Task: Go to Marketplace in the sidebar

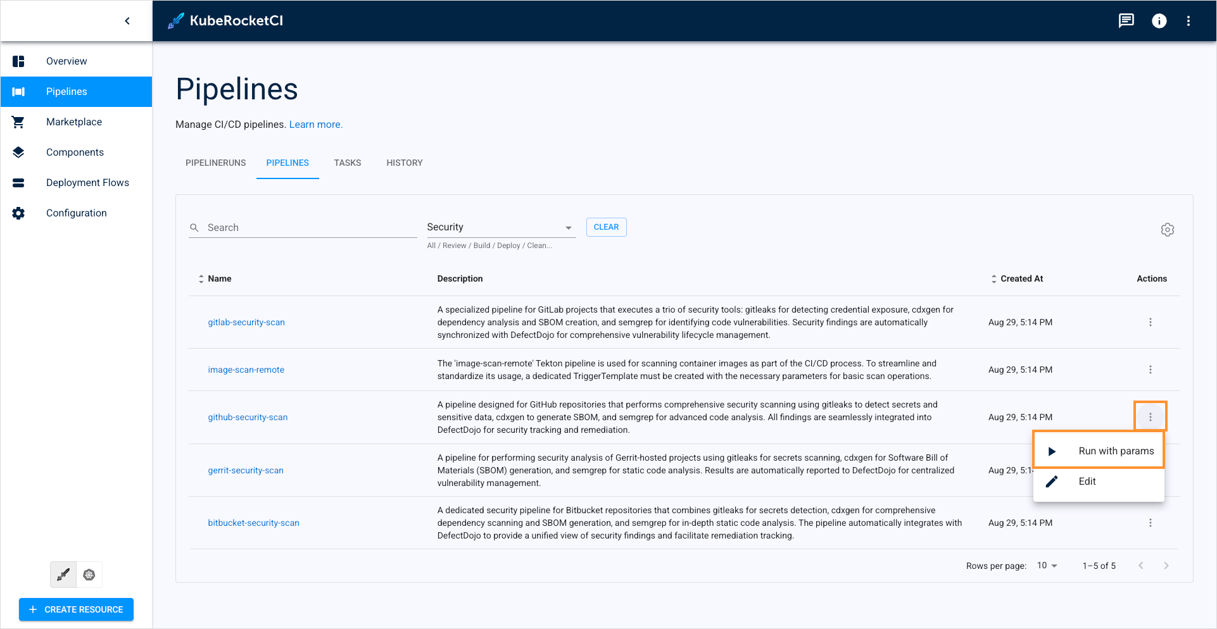Action: (74, 121)
